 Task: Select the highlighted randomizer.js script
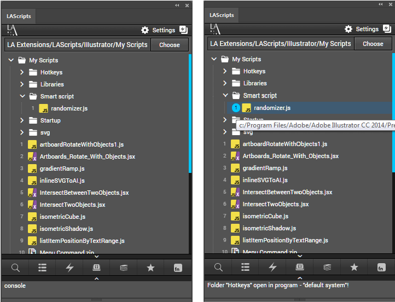click(x=272, y=108)
